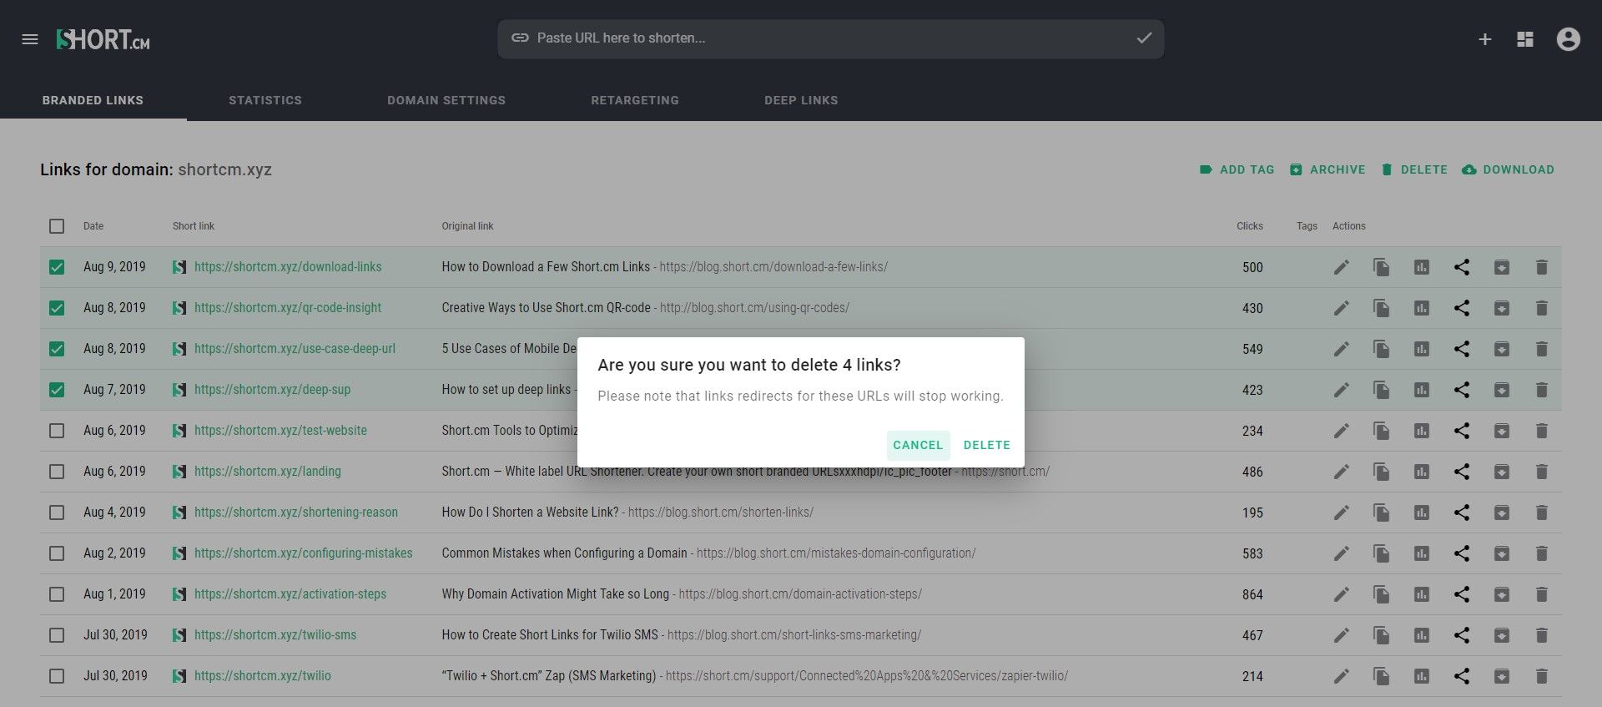Copy the configuring-mistakes short link
The image size is (1602, 707).
point(1381,553)
